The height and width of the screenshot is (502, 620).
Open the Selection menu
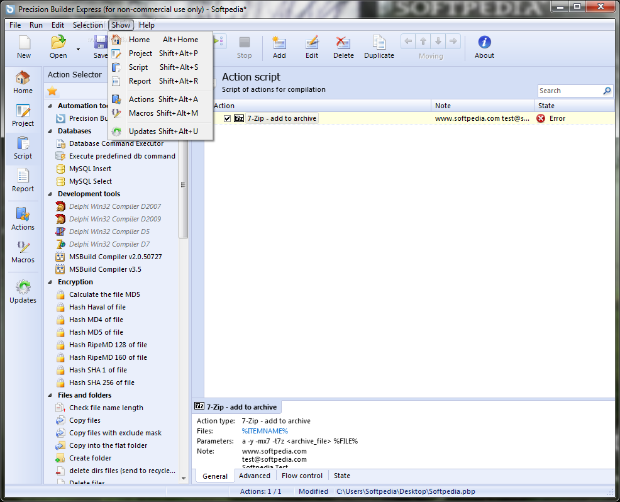click(88, 25)
